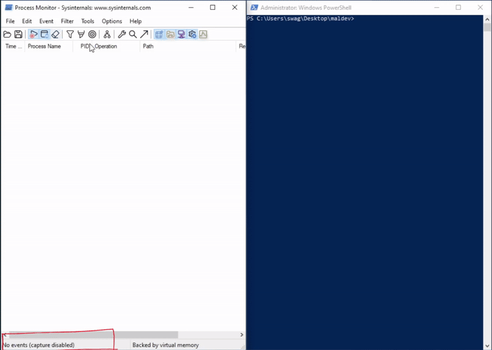This screenshot has height=350, width=492.
Task: Click the horizontal scrollbar thumb in Process Monitor
Action: pos(93,335)
